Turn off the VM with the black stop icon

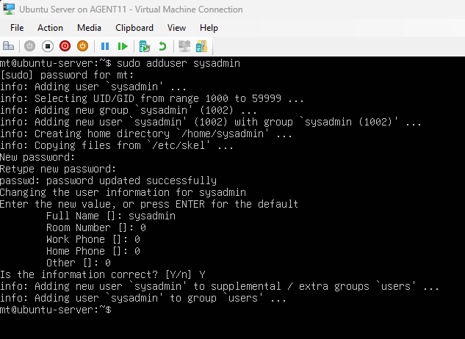pos(48,45)
